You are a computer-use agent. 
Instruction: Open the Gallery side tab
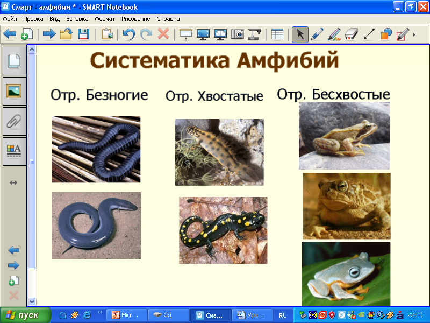coord(15,91)
